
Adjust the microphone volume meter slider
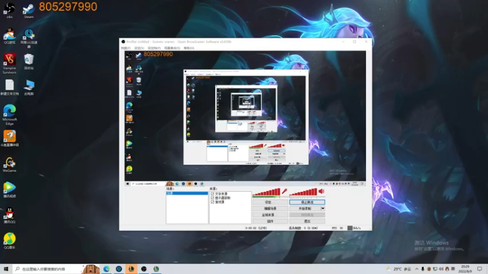pyautogui.click(x=267, y=192)
